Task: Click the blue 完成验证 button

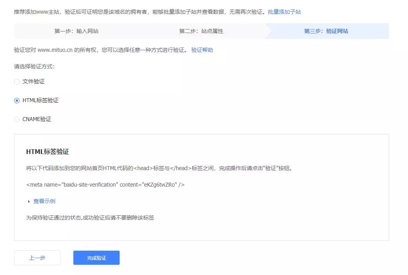Action: [x=97, y=258]
